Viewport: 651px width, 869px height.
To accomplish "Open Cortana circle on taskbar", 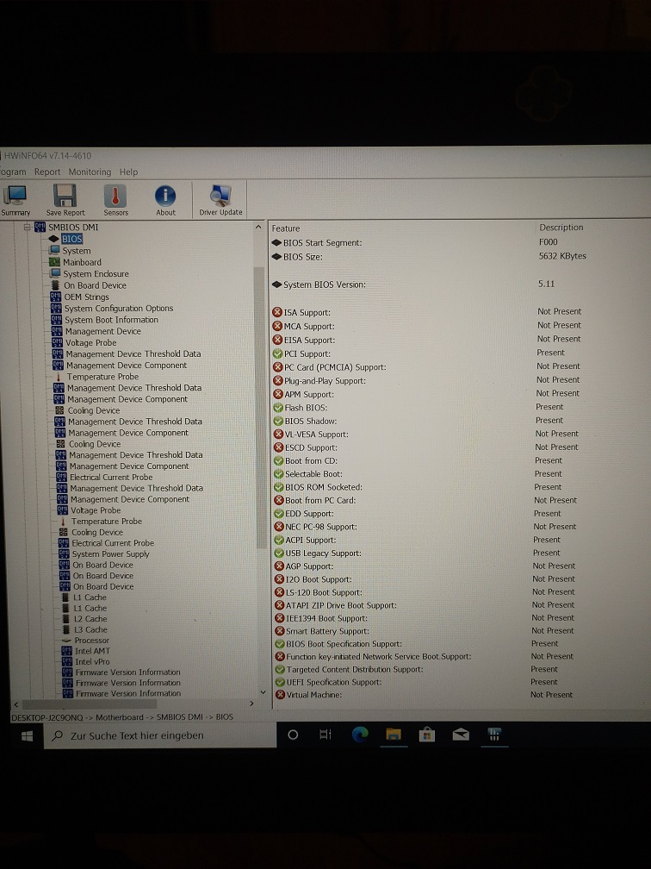I will click(294, 735).
